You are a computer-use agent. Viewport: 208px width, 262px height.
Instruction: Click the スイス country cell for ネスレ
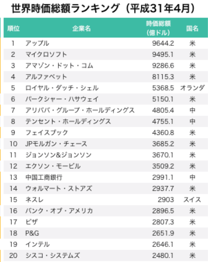[x=192, y=200]
